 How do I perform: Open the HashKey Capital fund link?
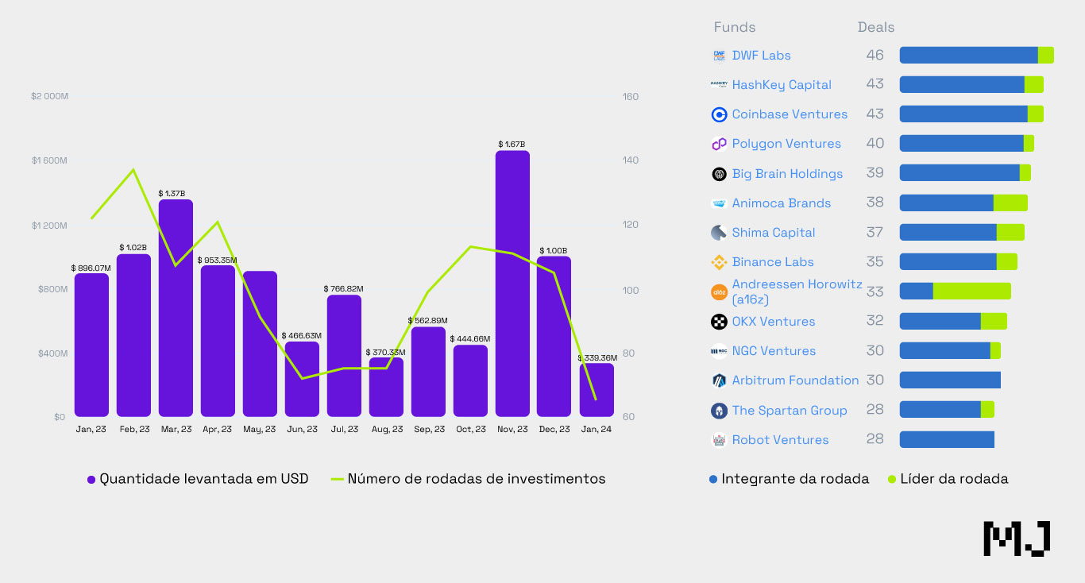[782, 85]
